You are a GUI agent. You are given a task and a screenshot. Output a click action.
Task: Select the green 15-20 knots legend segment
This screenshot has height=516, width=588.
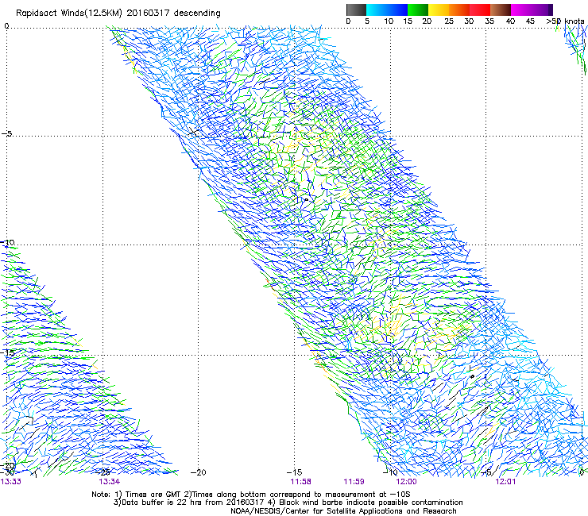coord(418,10)
